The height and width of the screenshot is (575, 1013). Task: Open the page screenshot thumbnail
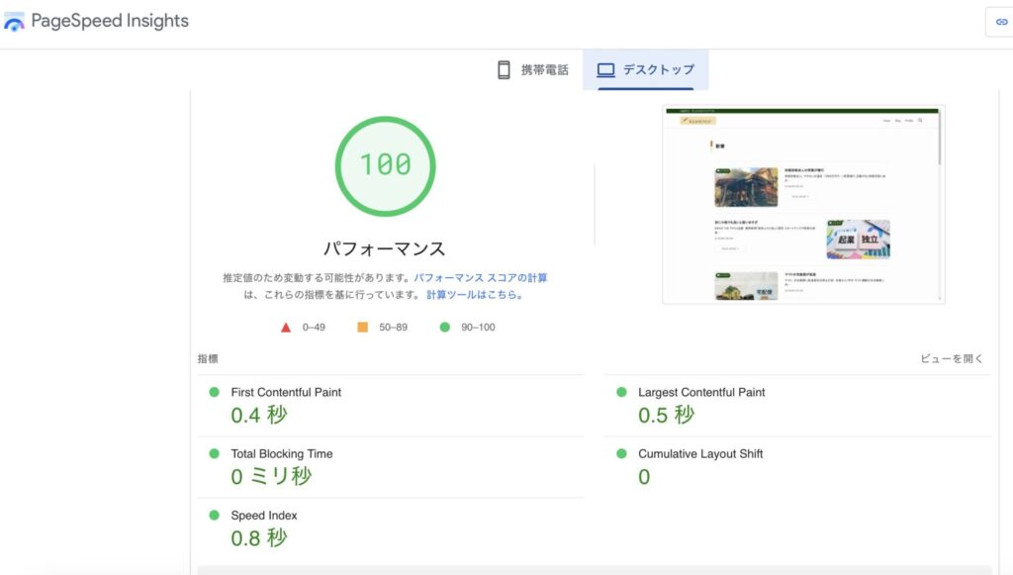[802, 204]
